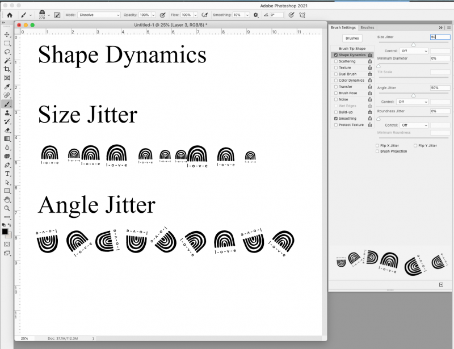This screenshot has width=454, height=349.
Task: Disable the Smoothing checkbox
Action: click(336, 119)
